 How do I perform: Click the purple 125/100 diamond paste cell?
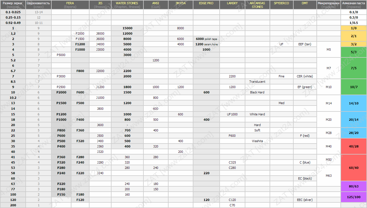tap(354, 197)
